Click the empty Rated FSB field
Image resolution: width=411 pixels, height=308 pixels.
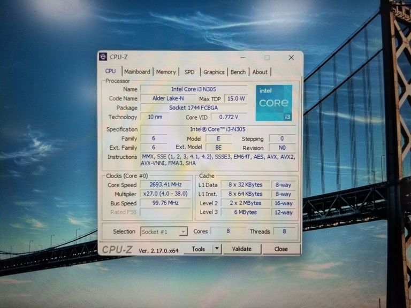point(166,212)
